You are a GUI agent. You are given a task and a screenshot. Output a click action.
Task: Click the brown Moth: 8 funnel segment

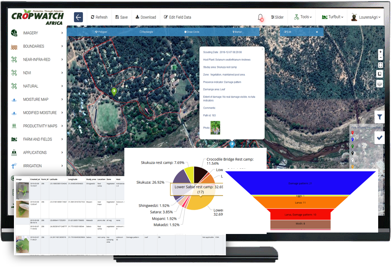(300, 224)
